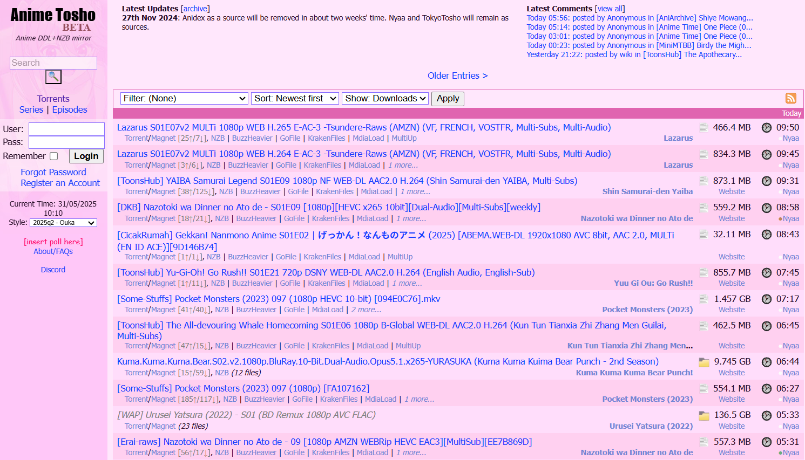Image resolution: width=805 pixels, height=460 pixels.
Task: Click file icon beside 559.2 MB DKB entry
Action: [x=703, y=208]
